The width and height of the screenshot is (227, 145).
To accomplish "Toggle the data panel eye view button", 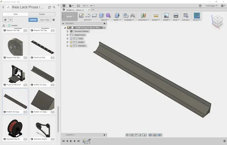I will (5, 20).
